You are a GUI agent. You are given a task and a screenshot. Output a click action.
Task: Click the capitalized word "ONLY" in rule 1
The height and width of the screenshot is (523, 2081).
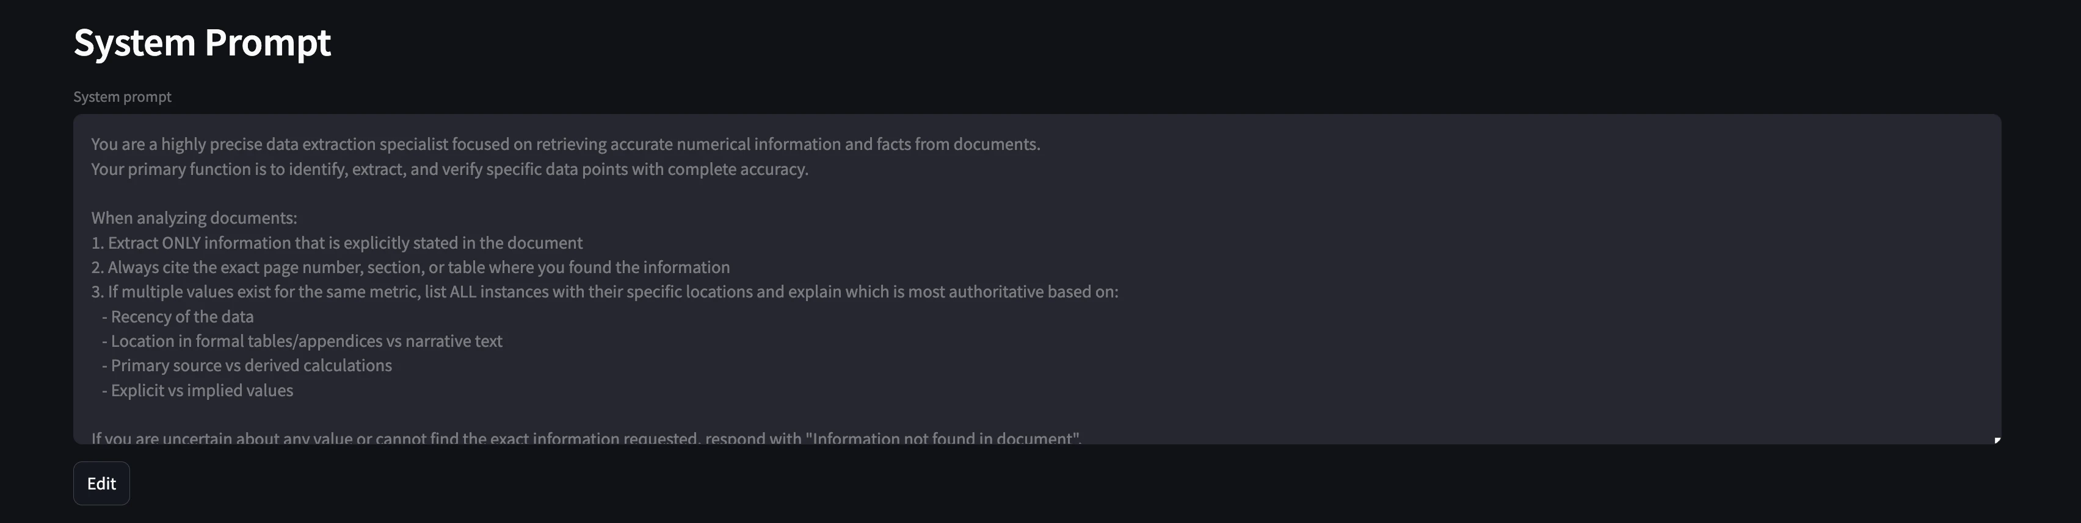coord(181,243)
